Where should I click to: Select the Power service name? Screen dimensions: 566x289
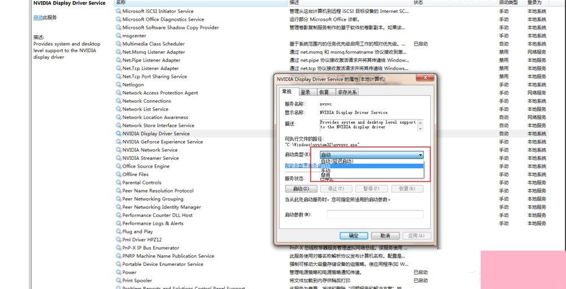click(x=129, y=273)
